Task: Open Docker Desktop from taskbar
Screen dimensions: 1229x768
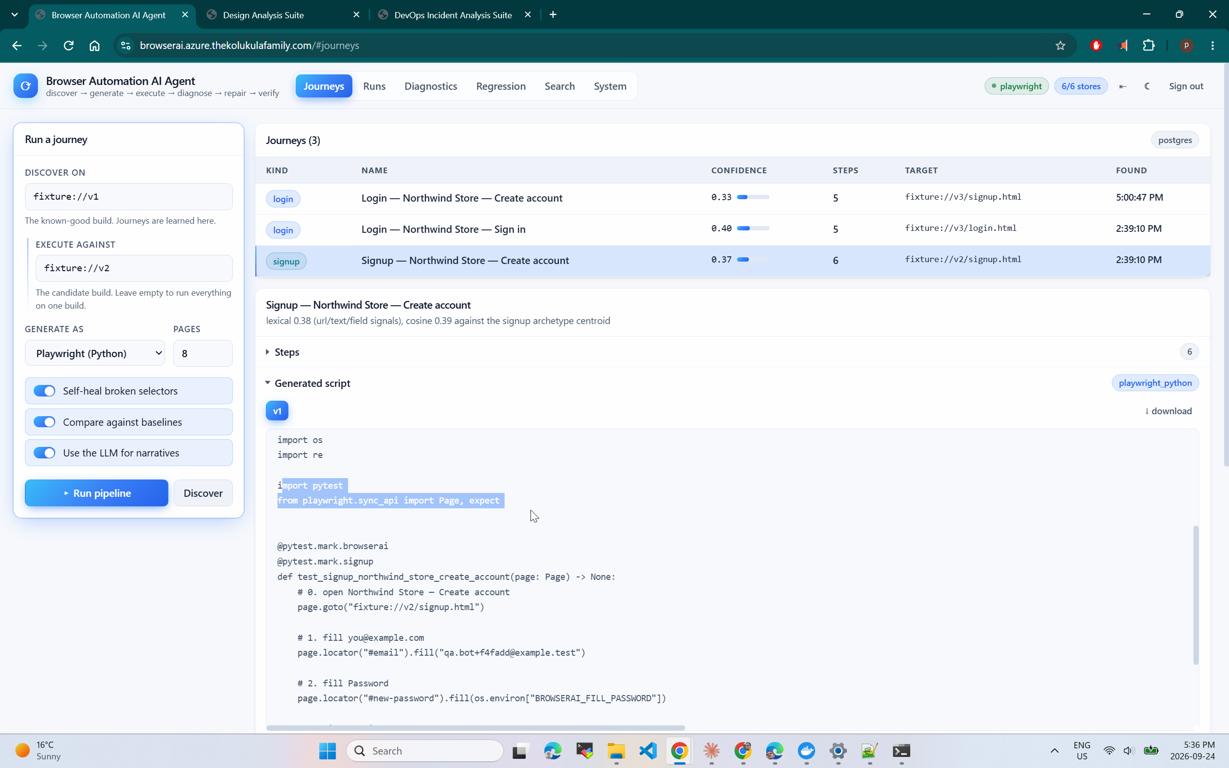Action: click(807, 751)
